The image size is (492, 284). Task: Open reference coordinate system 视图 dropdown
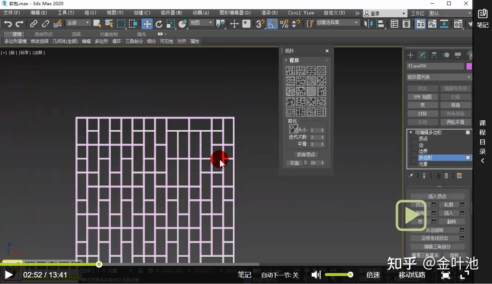[x=201, y=23]
